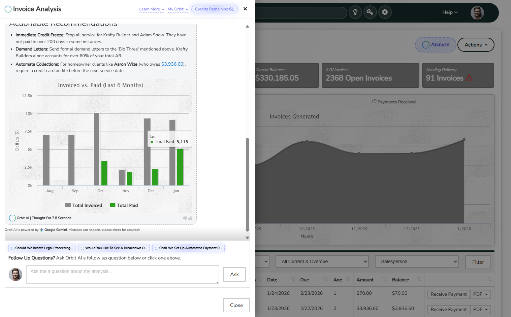
Task: Toggle Total Paid series in chart legend
Action: click(124, 205)
